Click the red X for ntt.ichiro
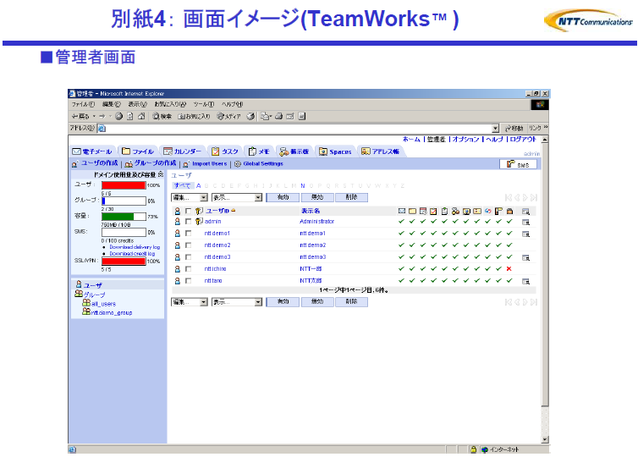Viewport: 638px width, 457px height. (x=509, y=268)
